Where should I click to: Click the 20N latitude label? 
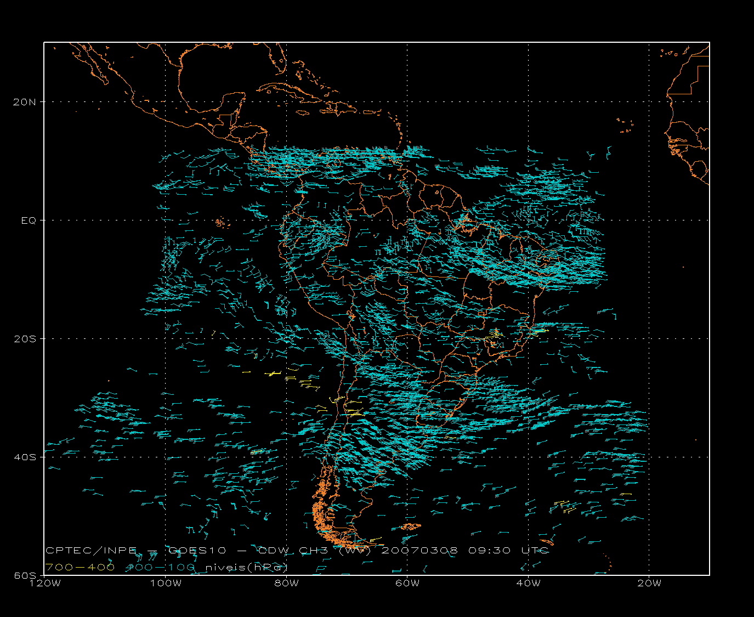tap(25, 102)
